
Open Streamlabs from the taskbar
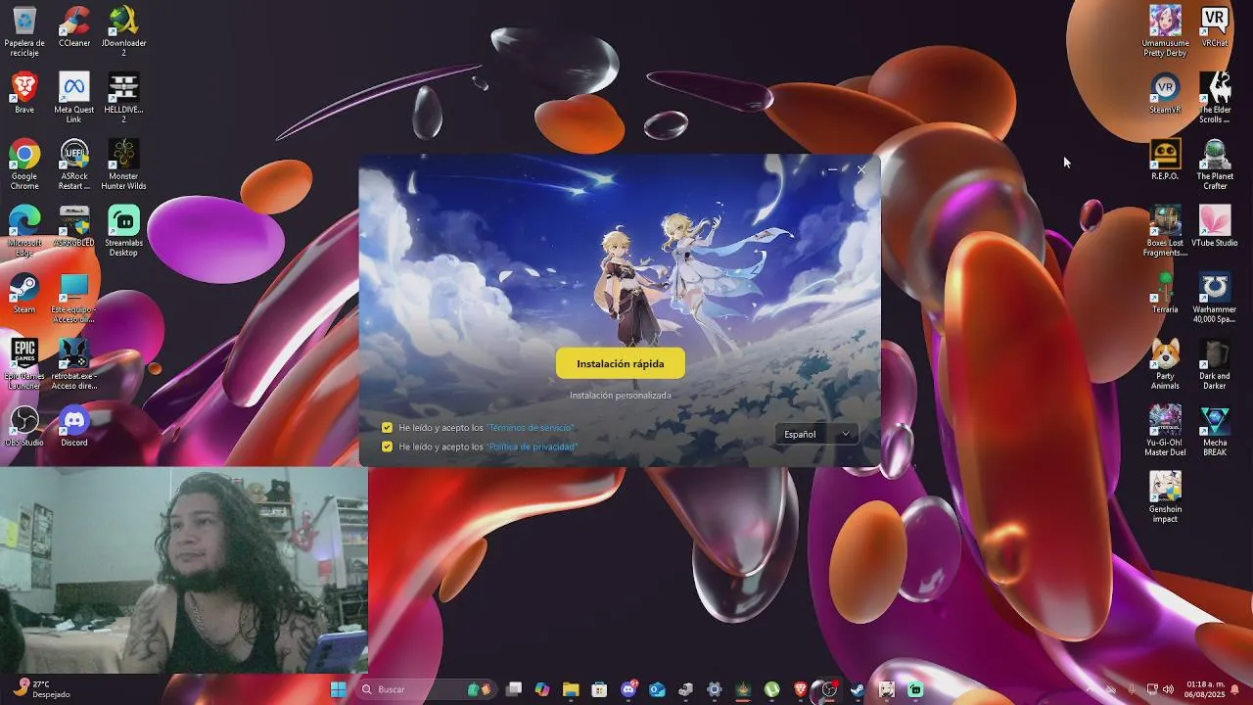(x=915, y=689)
